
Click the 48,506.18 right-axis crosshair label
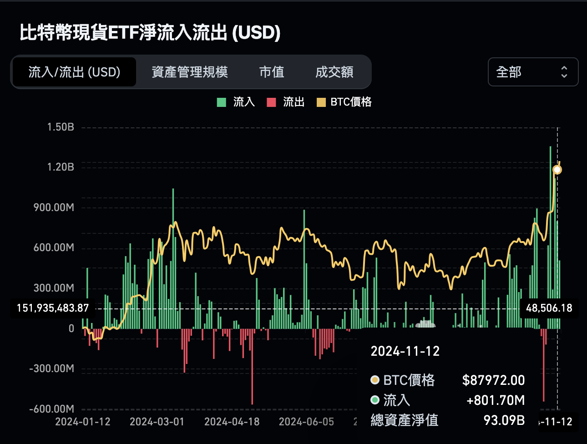549,308
